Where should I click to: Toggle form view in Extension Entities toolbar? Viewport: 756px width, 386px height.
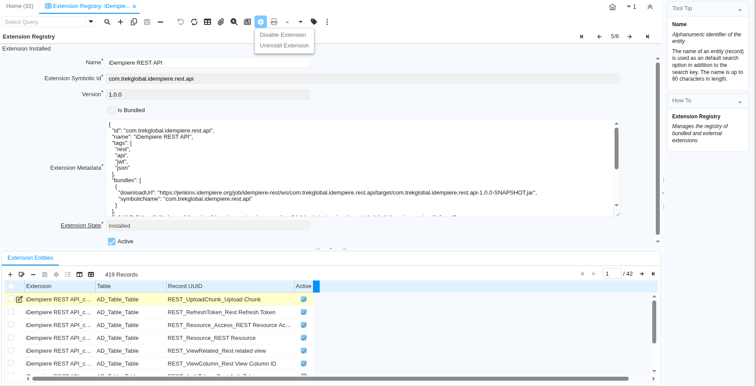coord(79,274)
